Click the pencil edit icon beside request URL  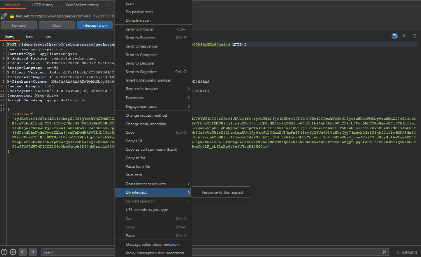coord(4,16)
